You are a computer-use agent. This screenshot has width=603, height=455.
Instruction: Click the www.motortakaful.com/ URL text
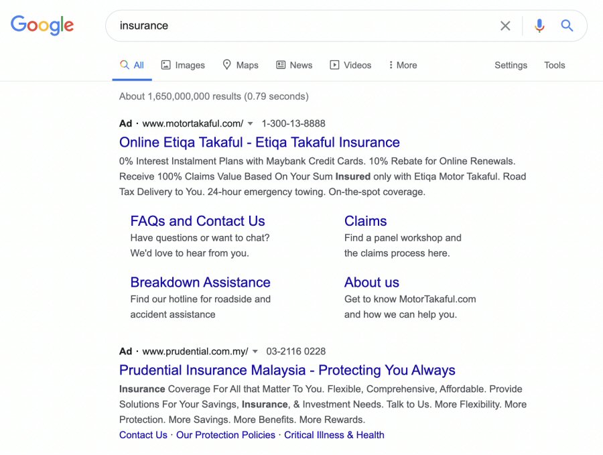coord(193,123)
